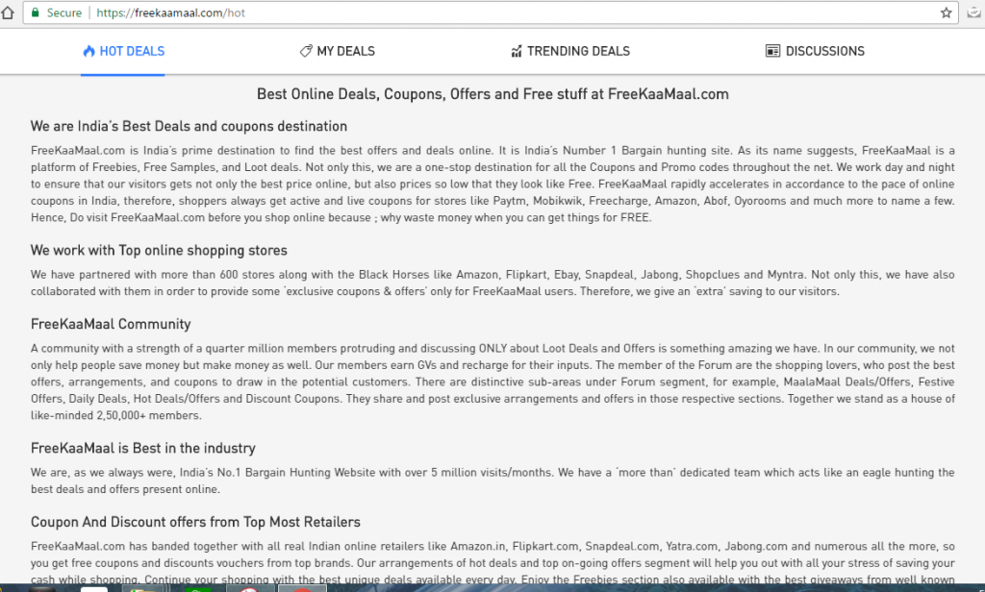Switch to the HOT DEALS tab

(123, 52)
